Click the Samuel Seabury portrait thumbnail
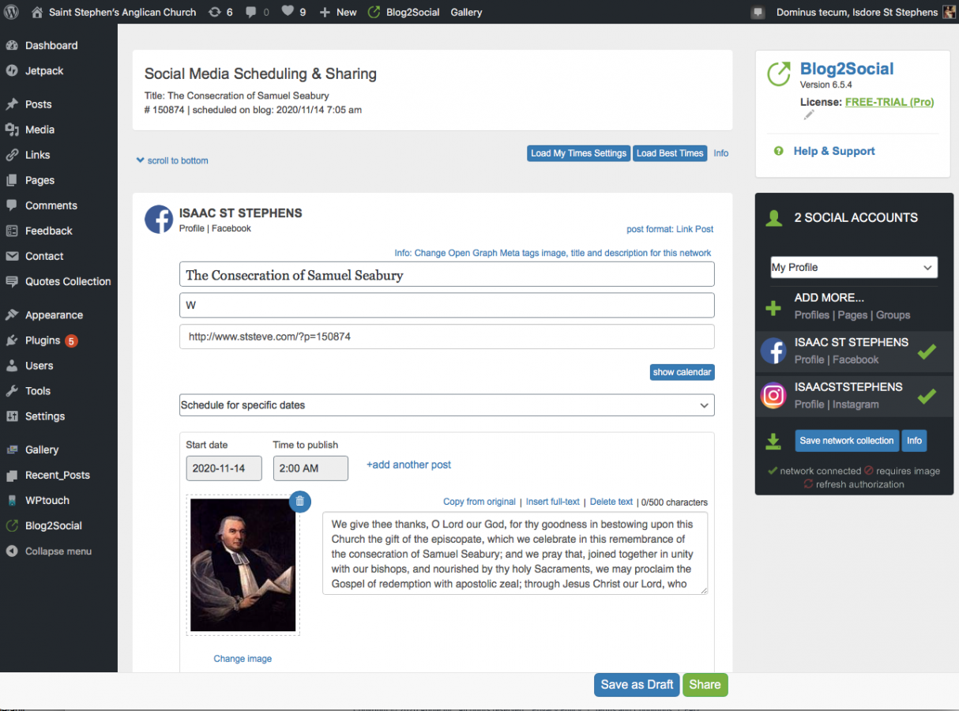The width and height of the screenshot is (959, 711). pos(243,566)
